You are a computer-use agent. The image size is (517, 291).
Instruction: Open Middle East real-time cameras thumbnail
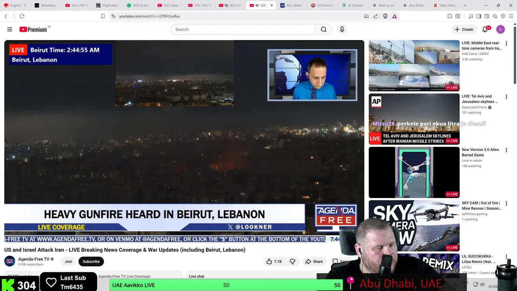(x=414, y=65)
